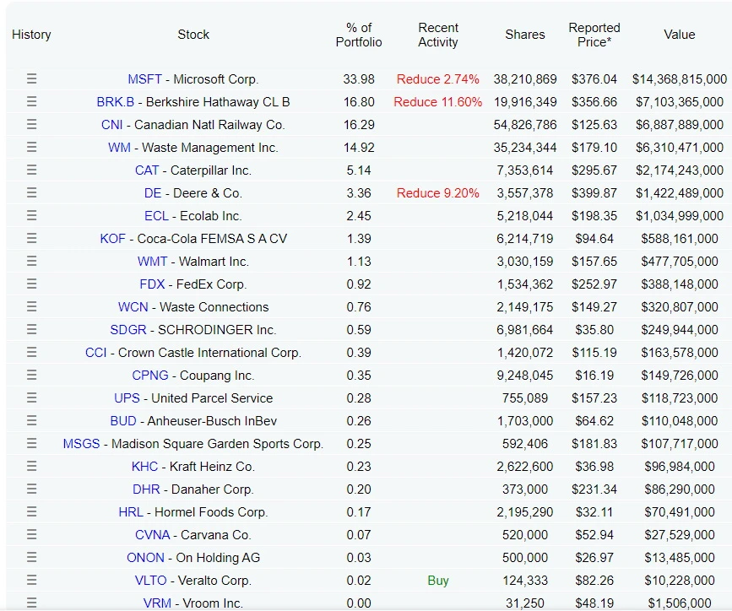Click history icon for Veralto Corp. row
This screenshot has height=611, width=732.
coord(31,581)
